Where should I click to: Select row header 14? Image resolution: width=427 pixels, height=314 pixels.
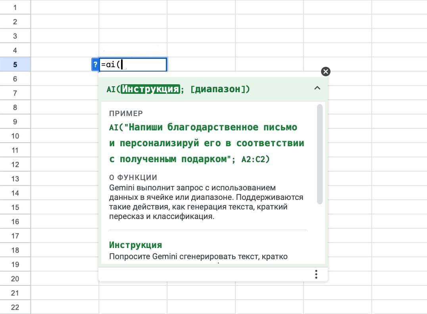click(x=15, y=193)
